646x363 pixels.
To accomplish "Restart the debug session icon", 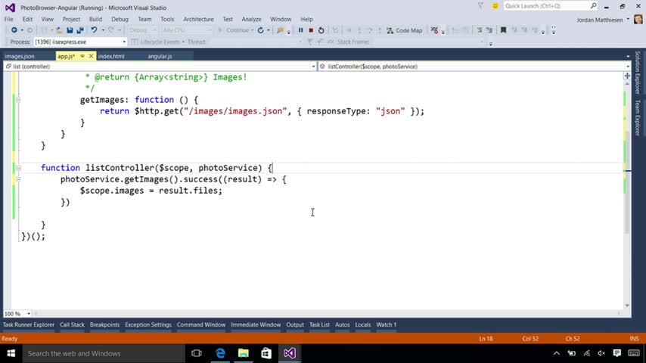I will pos(321,30).
